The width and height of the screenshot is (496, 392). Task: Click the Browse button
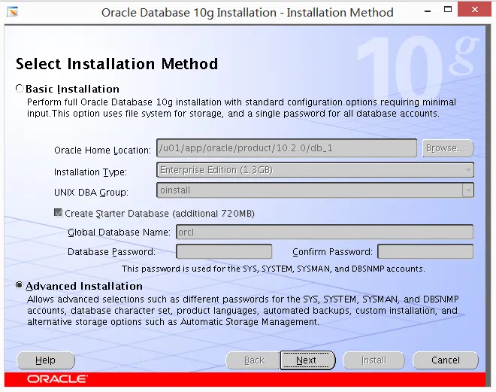(448, 148)
